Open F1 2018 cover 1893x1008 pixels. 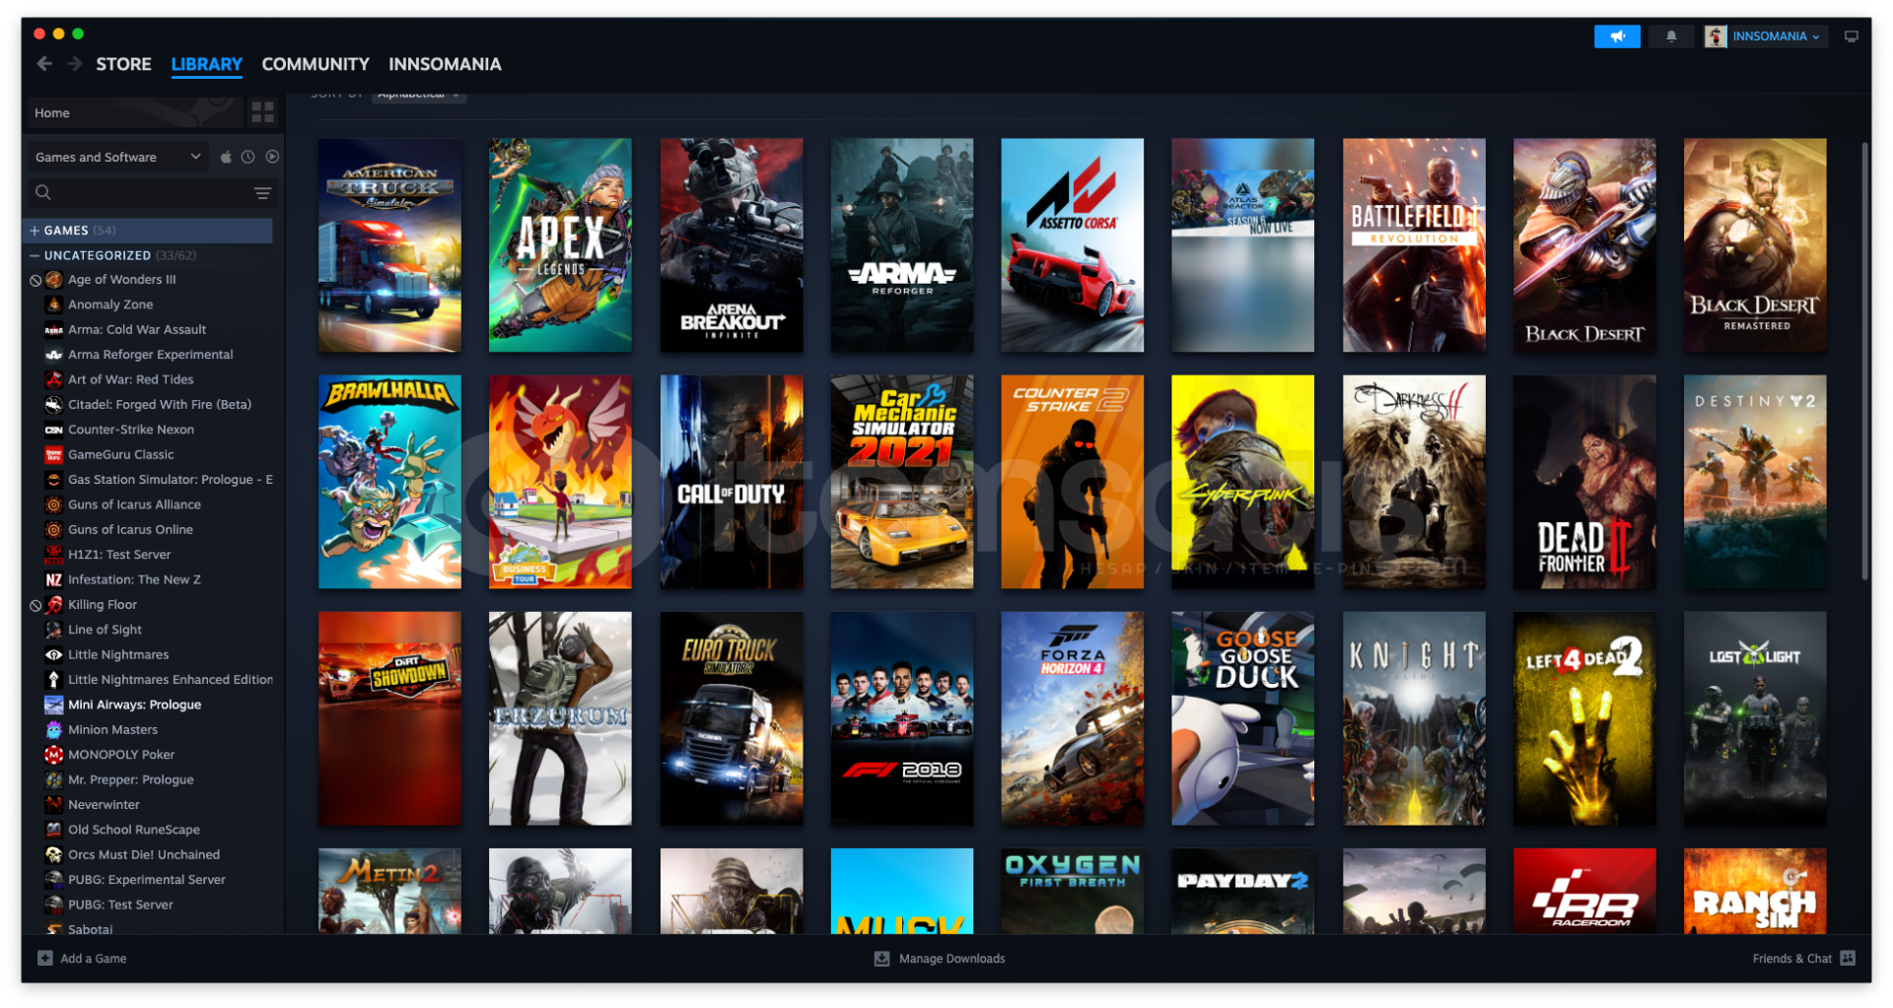tap(902, 718)
